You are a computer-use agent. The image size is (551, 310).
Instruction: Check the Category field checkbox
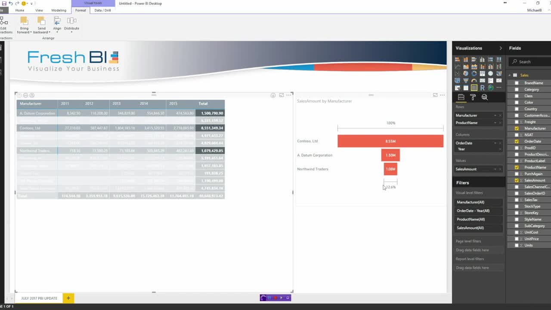click(516, 89)
